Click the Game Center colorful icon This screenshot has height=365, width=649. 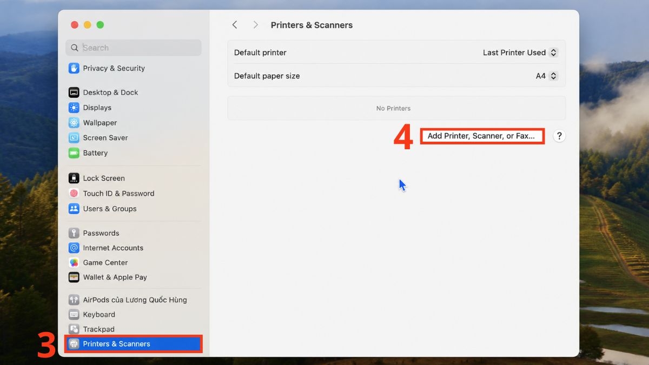tap(74, 262)
